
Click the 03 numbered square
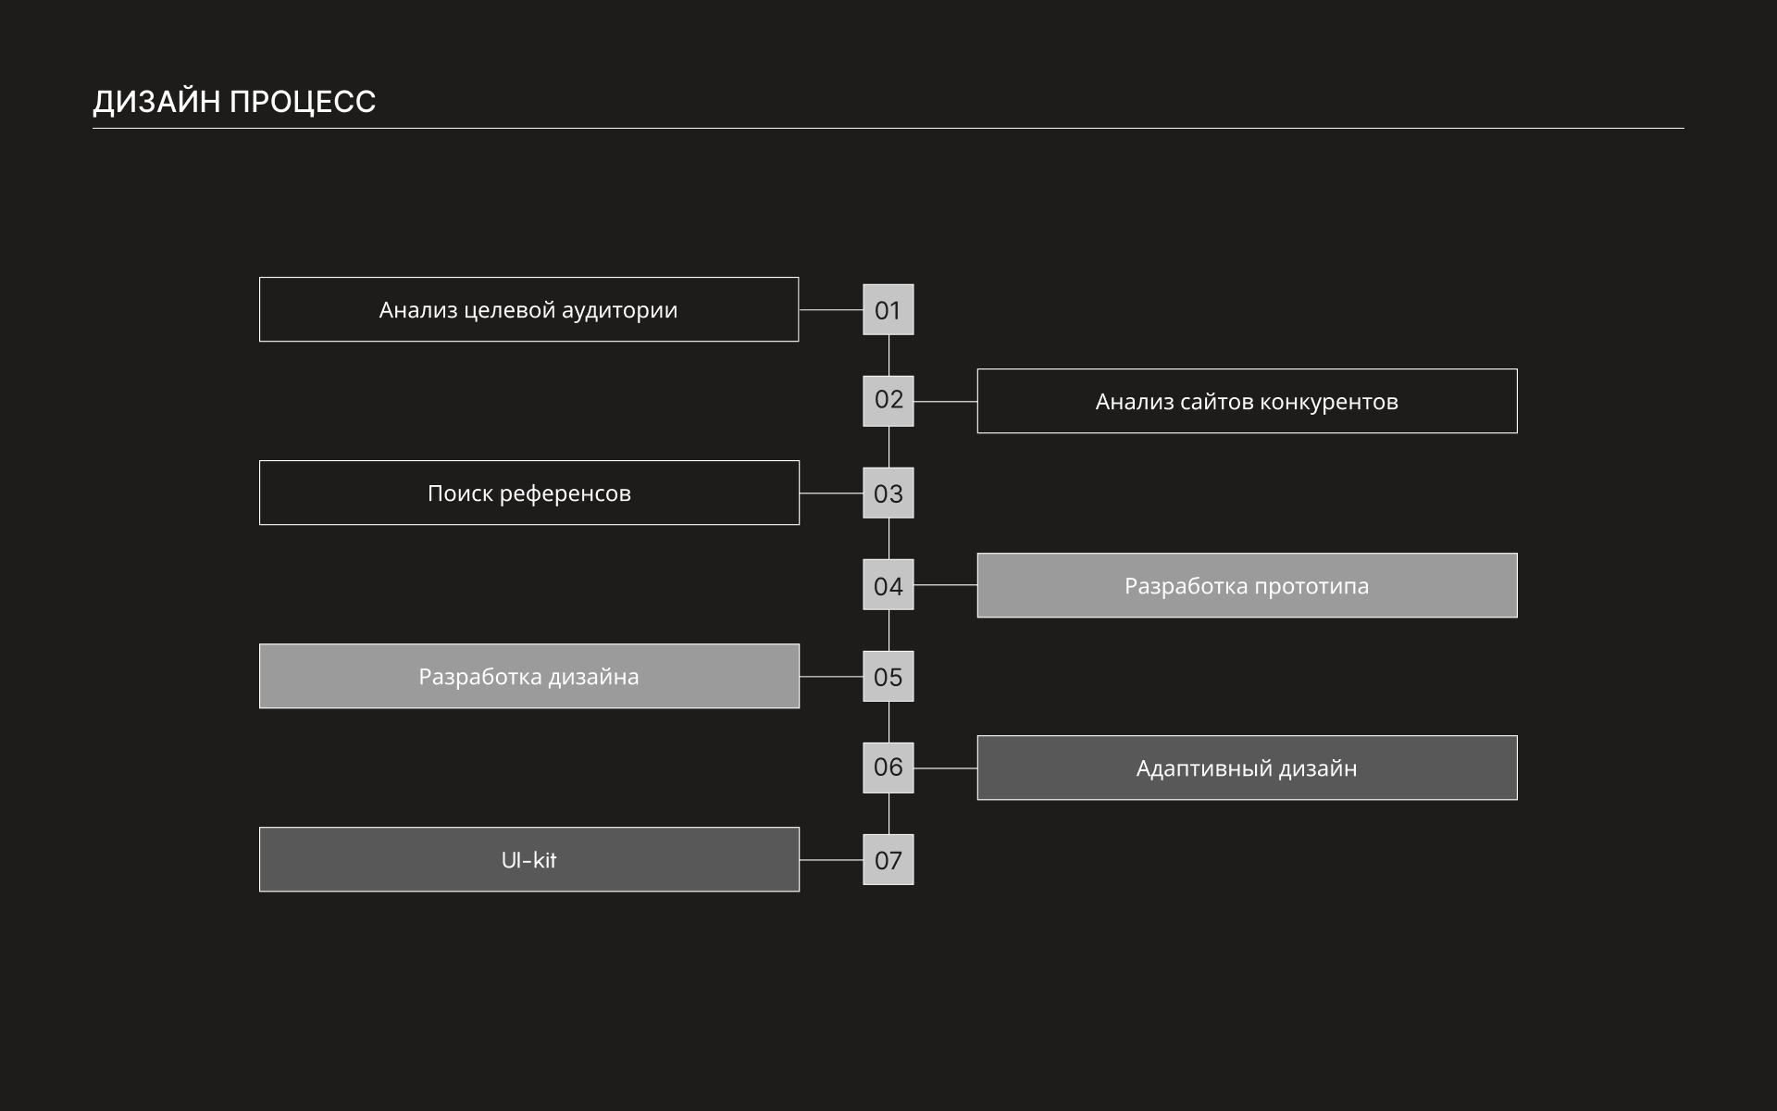(x=888, y=493)
